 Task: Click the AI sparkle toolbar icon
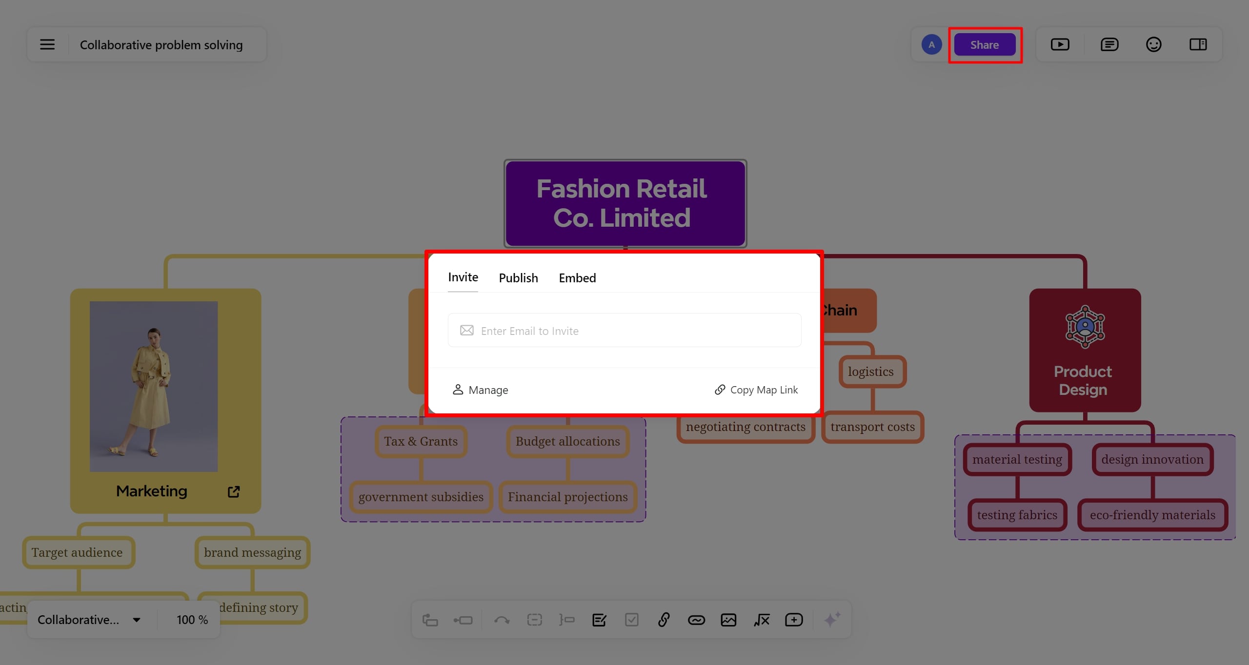click(832, 619)
